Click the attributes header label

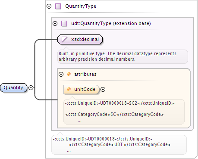(85, 74)
